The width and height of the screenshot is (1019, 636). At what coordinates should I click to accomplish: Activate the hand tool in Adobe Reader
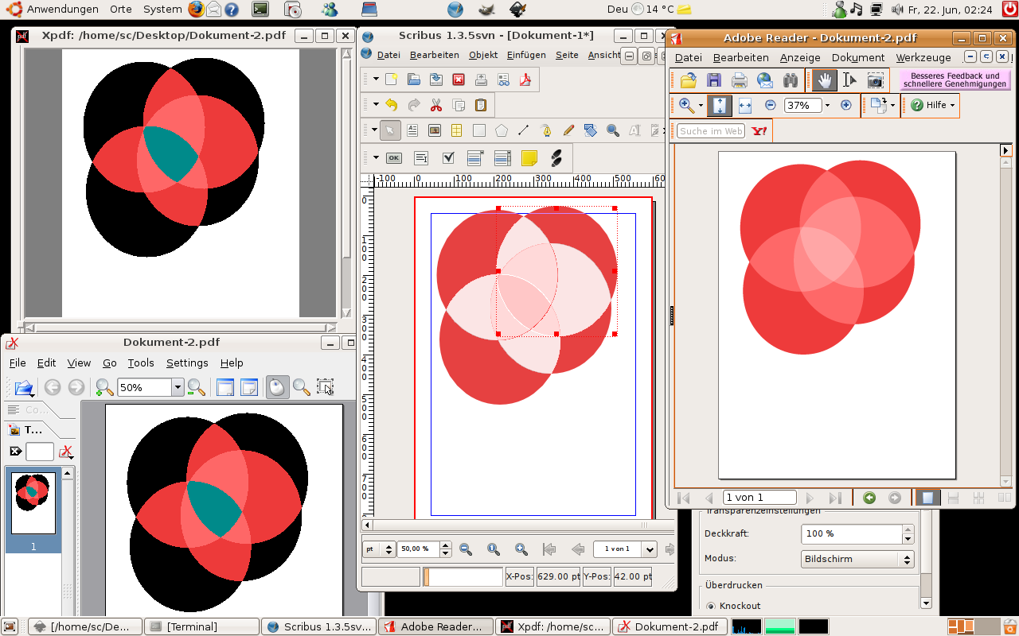825,80
